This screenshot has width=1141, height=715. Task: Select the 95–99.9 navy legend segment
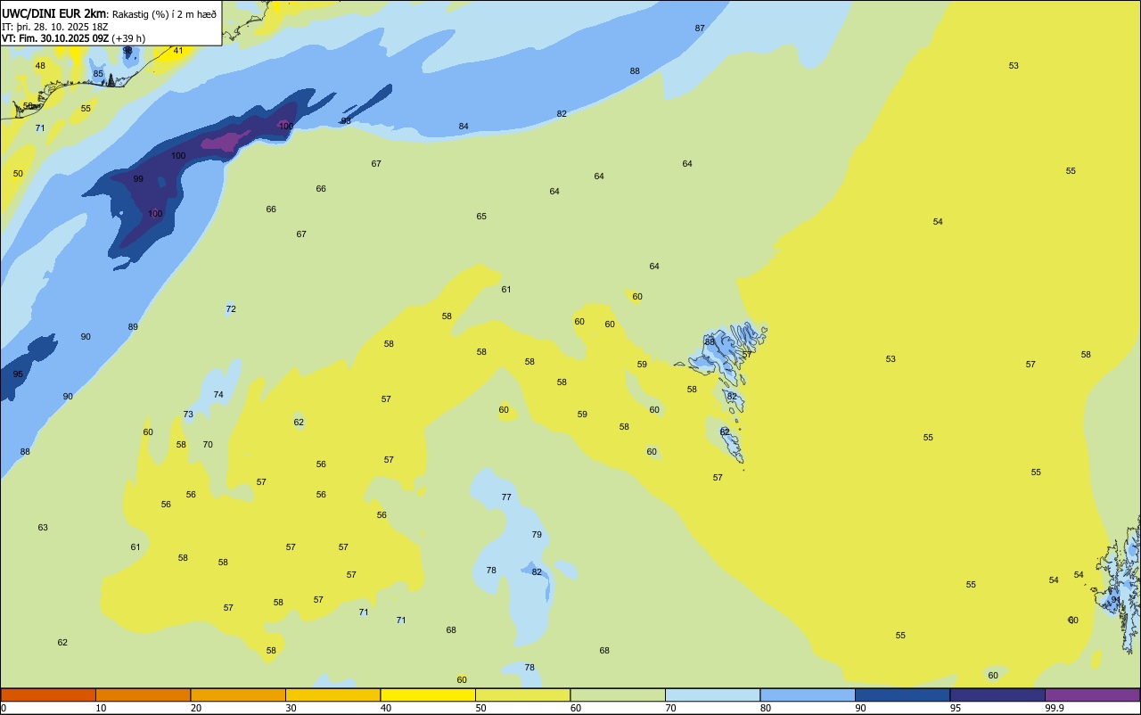tap(997, 694)
